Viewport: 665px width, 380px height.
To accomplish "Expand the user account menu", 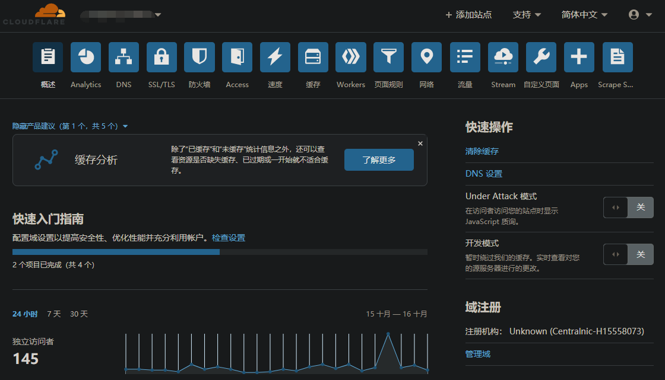I will [640, 15].
